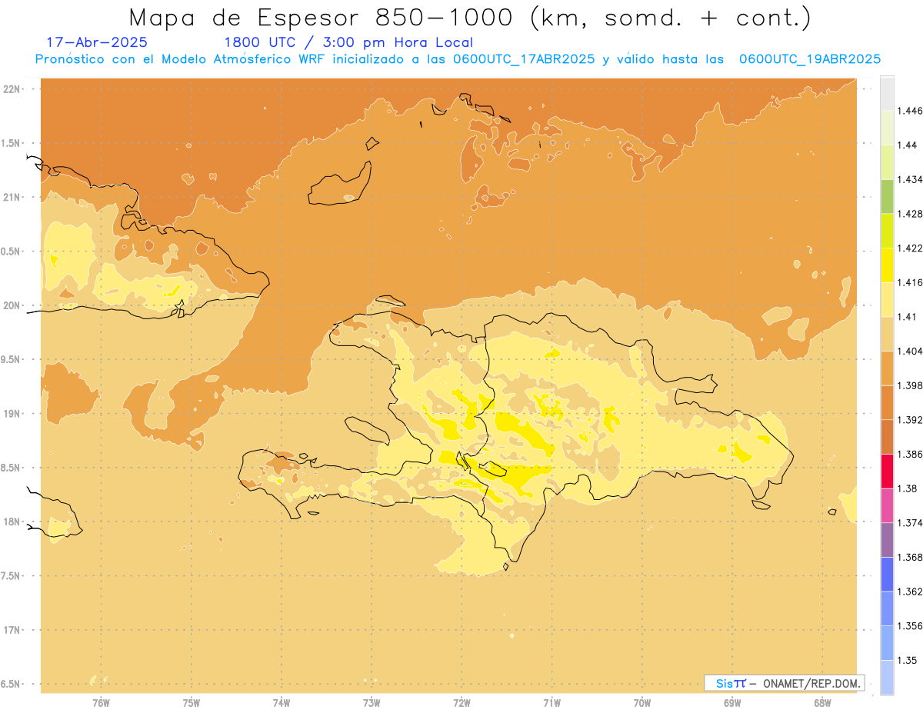This screenshot has width=923, height=713.
Task: Click the 72W longitude label
Action: [461, 702]
